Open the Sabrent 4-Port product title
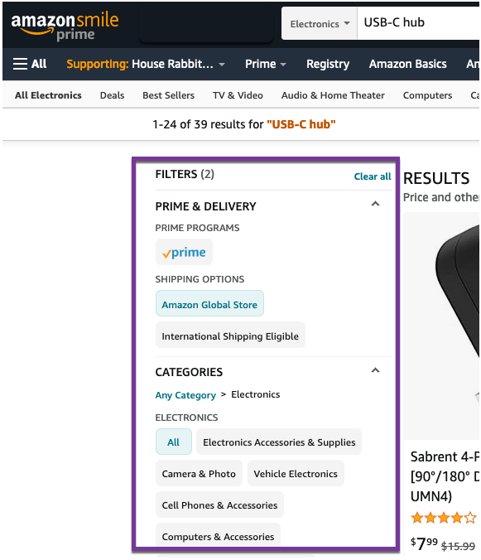The width and height of the screenshot is (481, 560). tap(445, 476)
